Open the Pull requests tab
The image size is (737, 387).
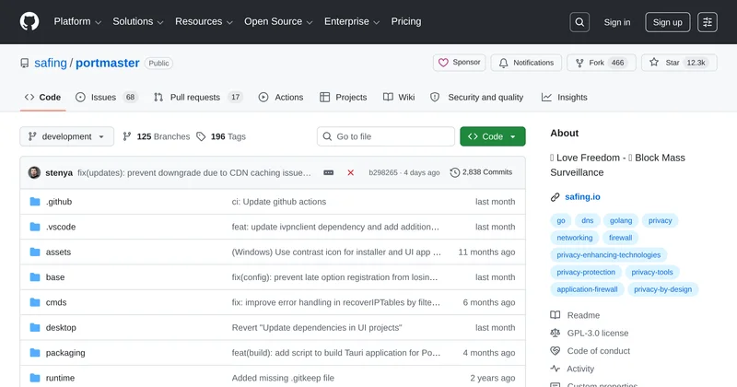tap(197, 97)
